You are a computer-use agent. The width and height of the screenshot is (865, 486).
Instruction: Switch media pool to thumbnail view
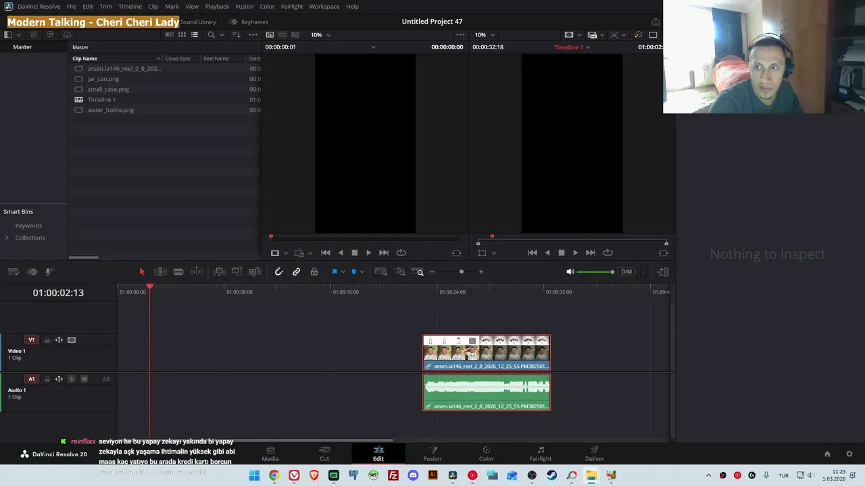click(182, 34)
